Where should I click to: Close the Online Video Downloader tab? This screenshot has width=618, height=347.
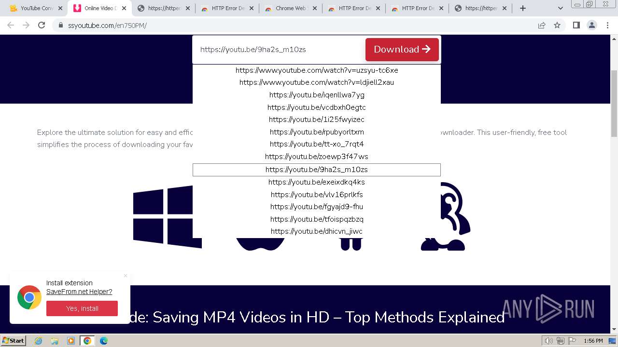click(124, 8)
